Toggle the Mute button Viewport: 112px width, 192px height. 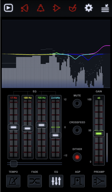click(x=77, y=103)
